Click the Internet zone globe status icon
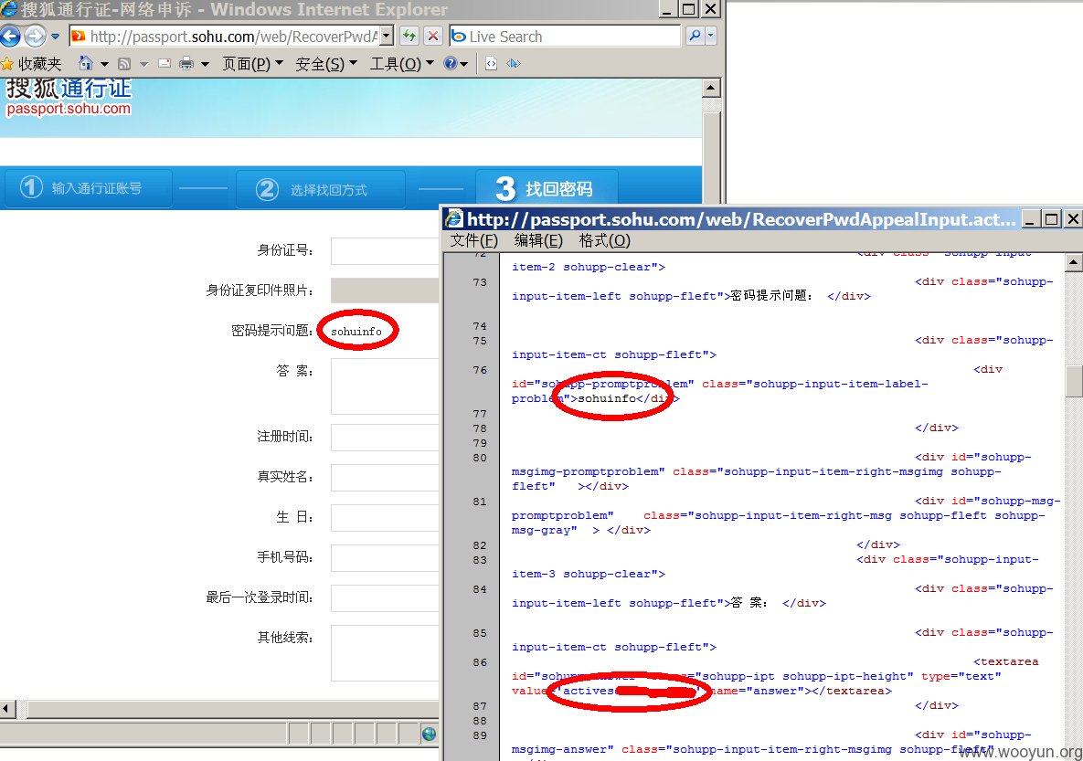Viewport: 1083px width, 761px height. pyautogui.click(x=429, y=735)
